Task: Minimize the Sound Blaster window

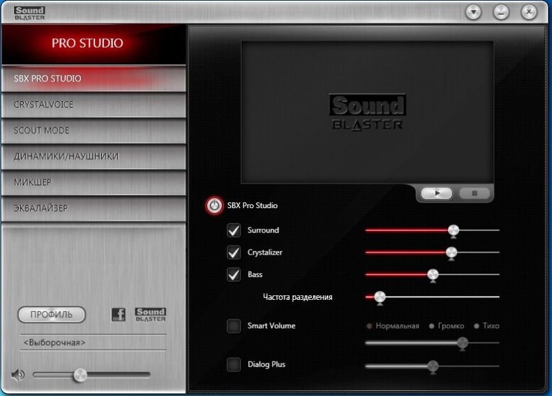Action: 501,12
